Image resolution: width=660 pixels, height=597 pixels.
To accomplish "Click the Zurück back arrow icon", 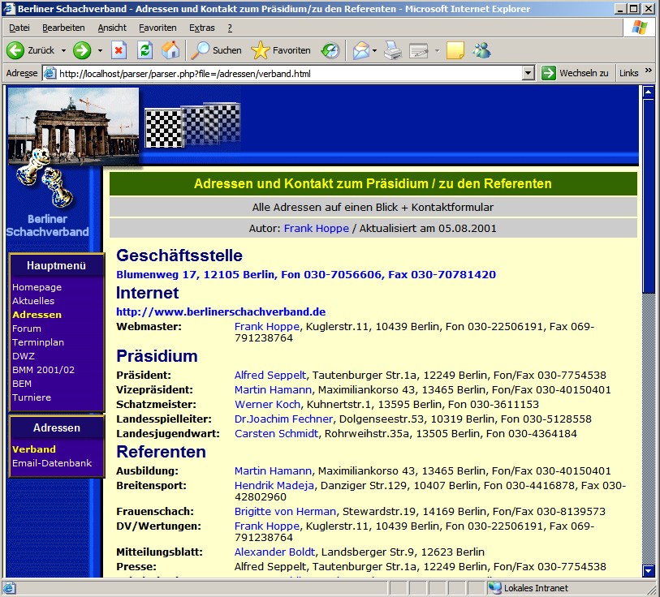I will 16,50.
